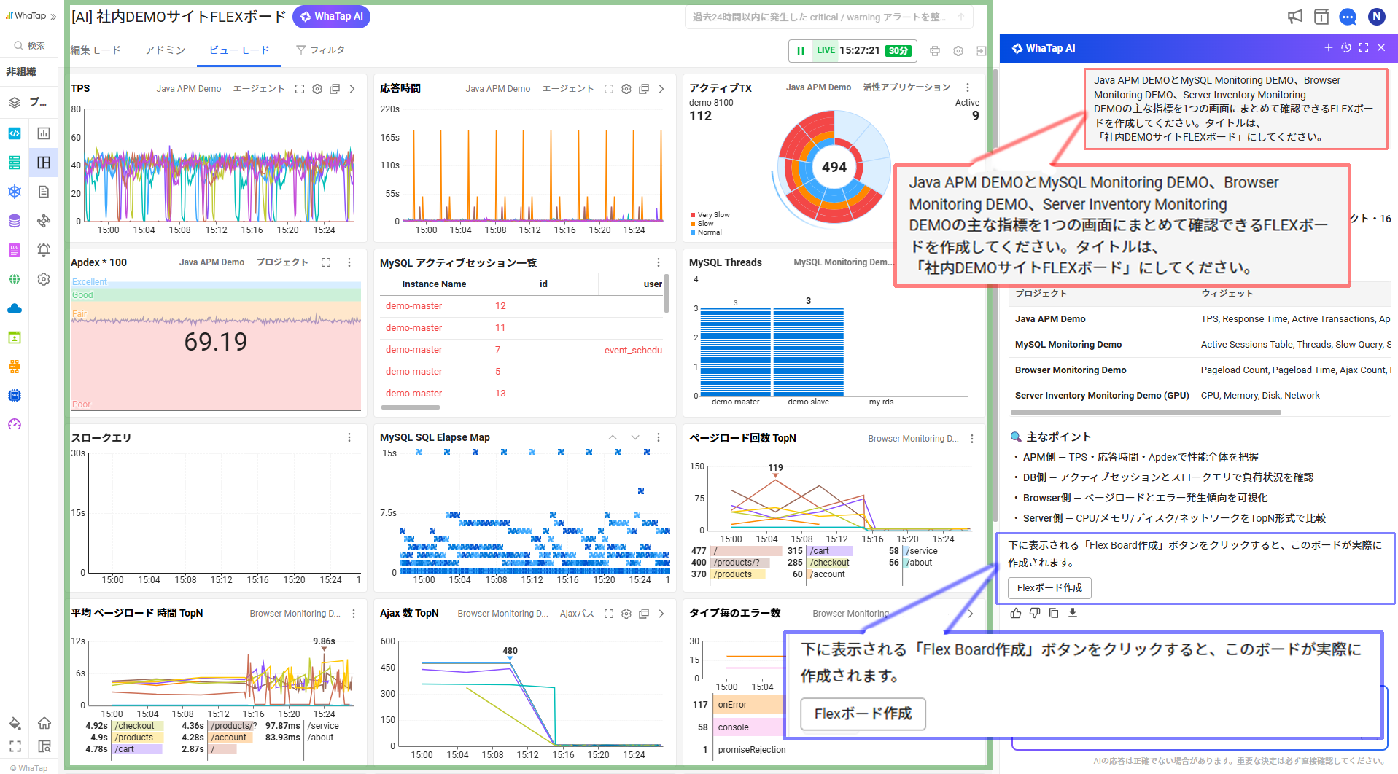Click the info guide icon beside the megaphone
The width and height of the screenshot is (1398, 774).
[1321, 17]
